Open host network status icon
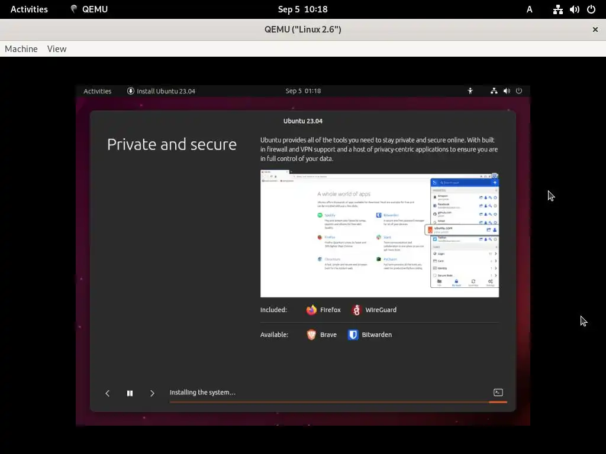 pos(557,9)
